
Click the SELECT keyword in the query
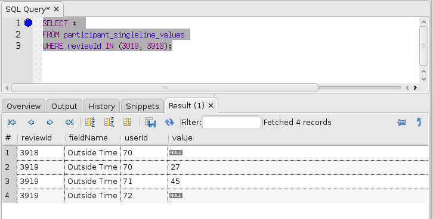(x=55, y=23)
